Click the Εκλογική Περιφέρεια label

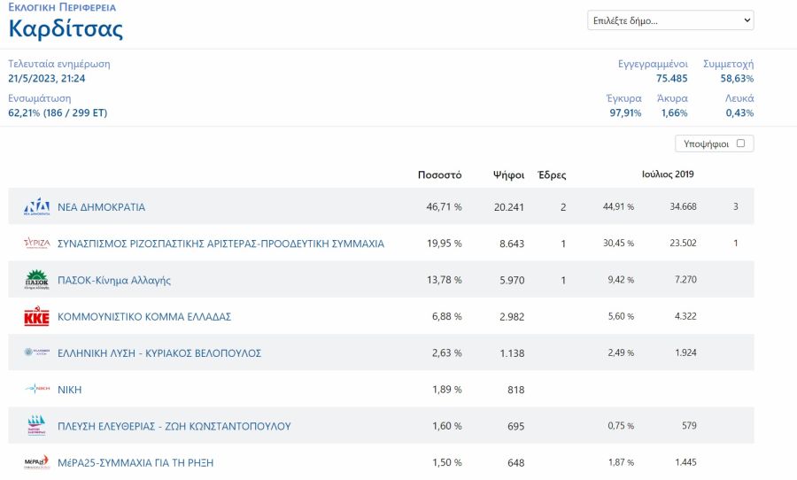coord(62,7)
